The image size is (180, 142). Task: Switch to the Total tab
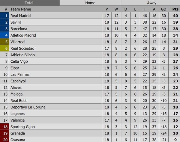[29, 3]
